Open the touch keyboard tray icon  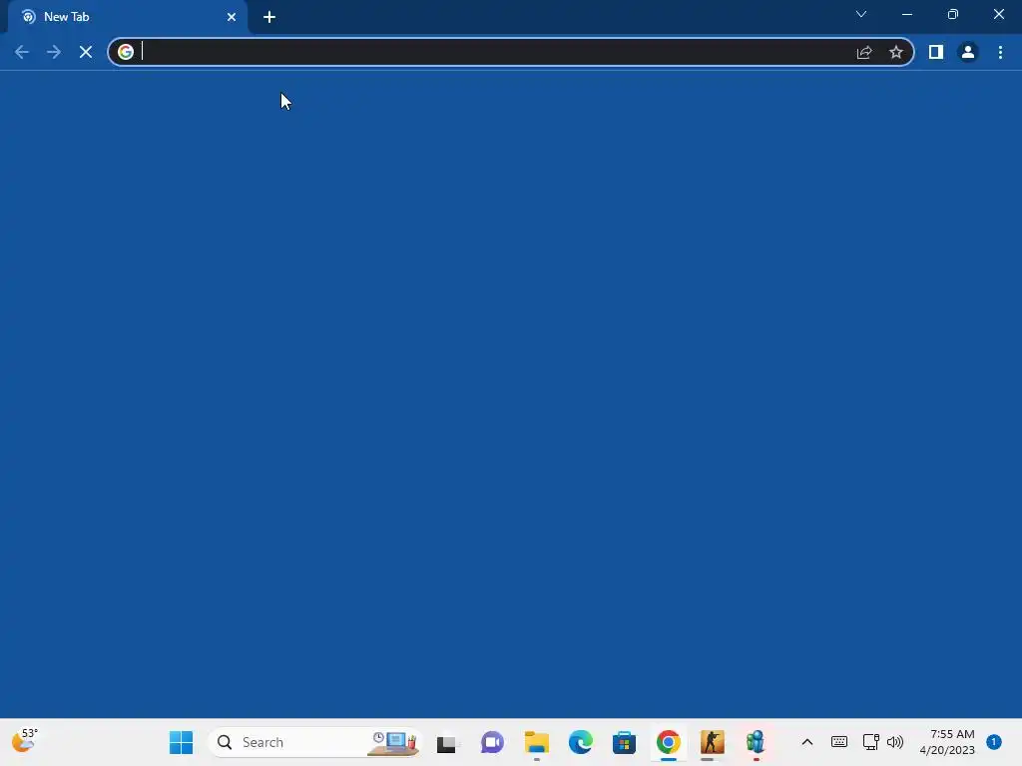click(839, 742)
